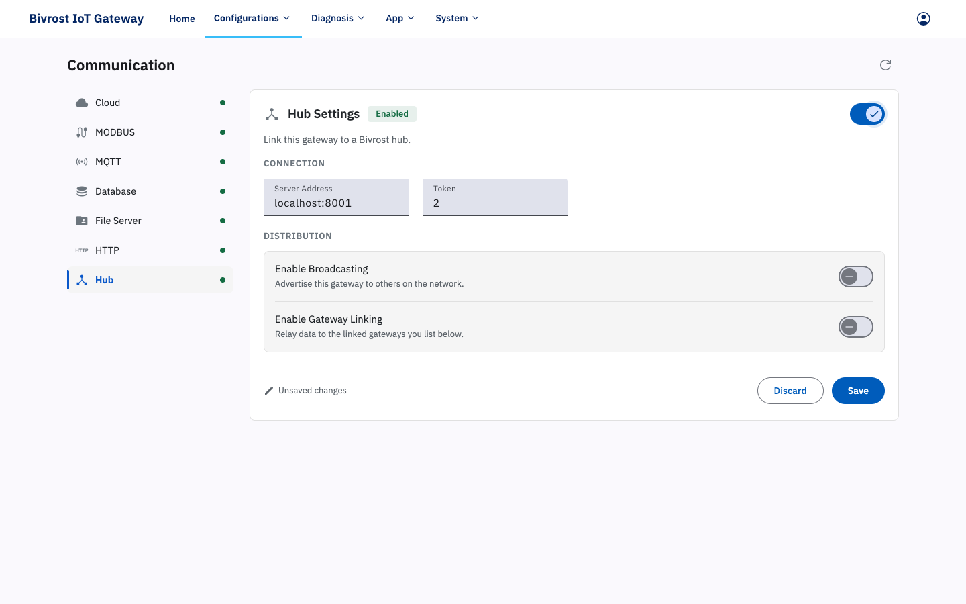
Task: Toggle Enable Broadcasting switch
Action: 856,276
